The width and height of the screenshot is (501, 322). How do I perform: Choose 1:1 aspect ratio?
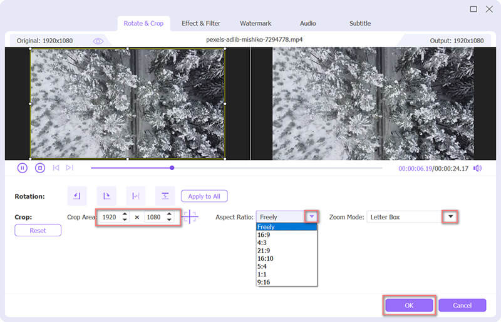point(287,274)
